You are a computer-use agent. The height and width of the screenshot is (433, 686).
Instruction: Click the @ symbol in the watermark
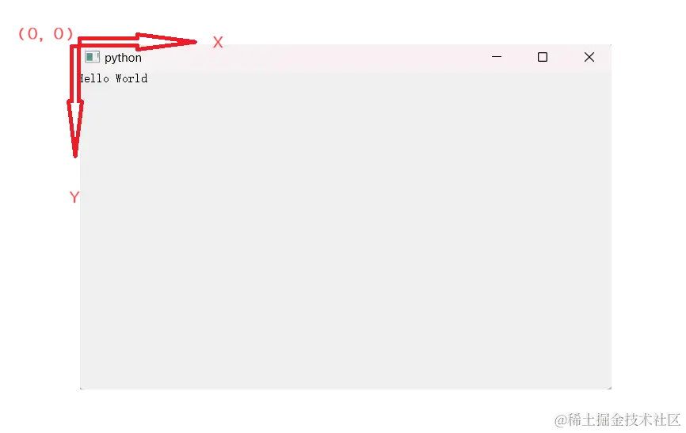click(561, 421)
